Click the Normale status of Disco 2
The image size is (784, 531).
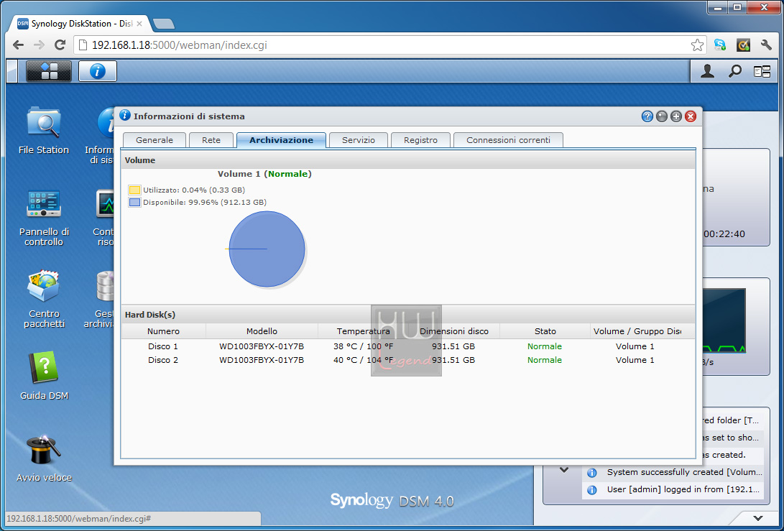click(545, 360)
